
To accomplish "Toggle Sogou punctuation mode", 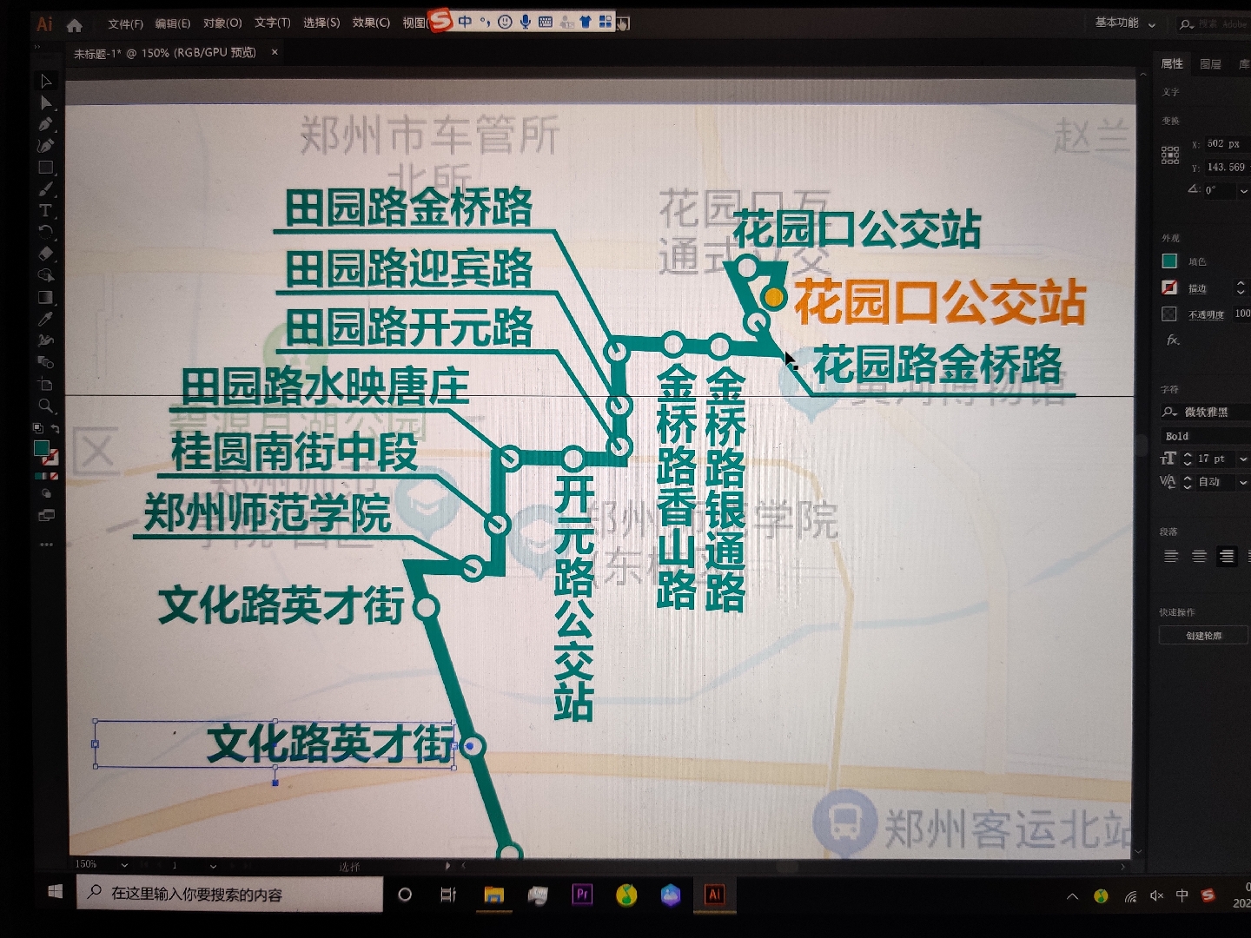I will (x=485, y=22).
